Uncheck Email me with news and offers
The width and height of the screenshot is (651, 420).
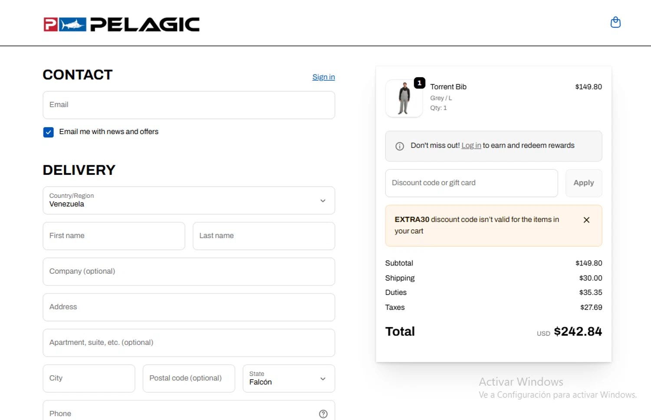click(49, 132)
